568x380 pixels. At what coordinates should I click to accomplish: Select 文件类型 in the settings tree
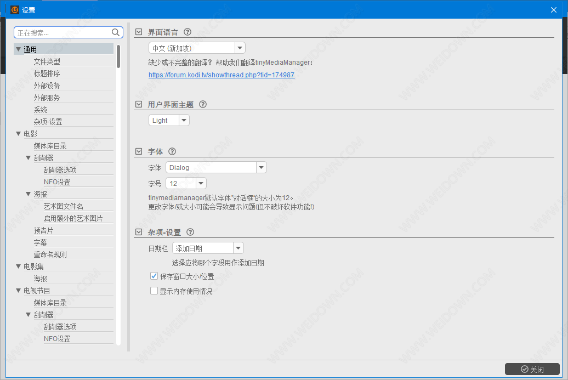(x=47, y=61)
